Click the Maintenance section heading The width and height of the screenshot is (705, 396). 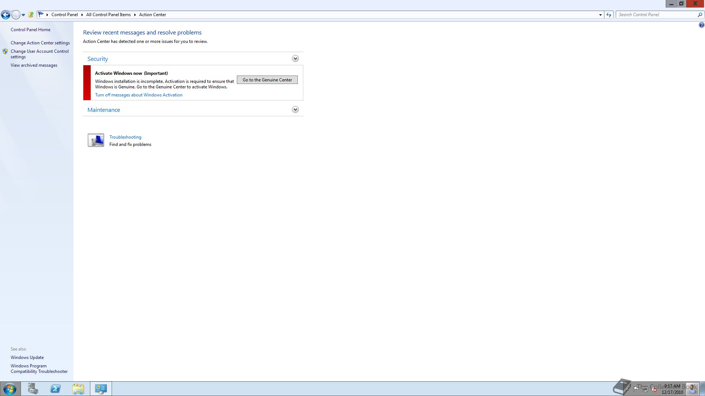(x=104, y=110)
